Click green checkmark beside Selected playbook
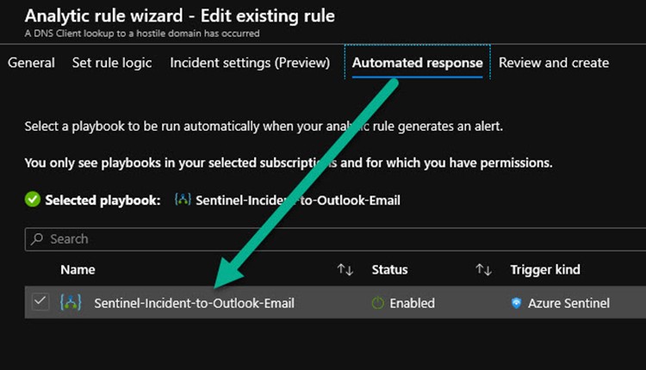The width and height of the screenshot is (646, 370). tap(33, 200)
